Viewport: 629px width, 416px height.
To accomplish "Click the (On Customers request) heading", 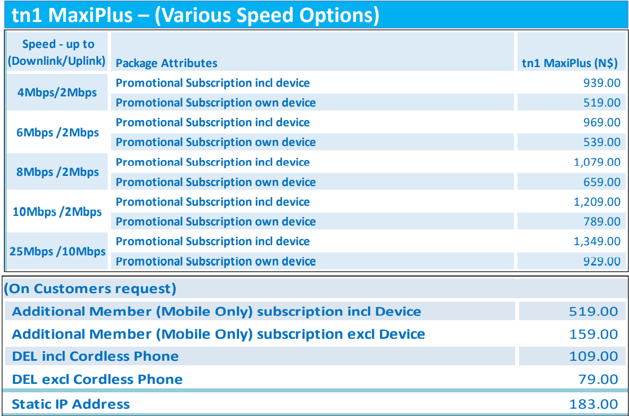I will click(90, 289).
